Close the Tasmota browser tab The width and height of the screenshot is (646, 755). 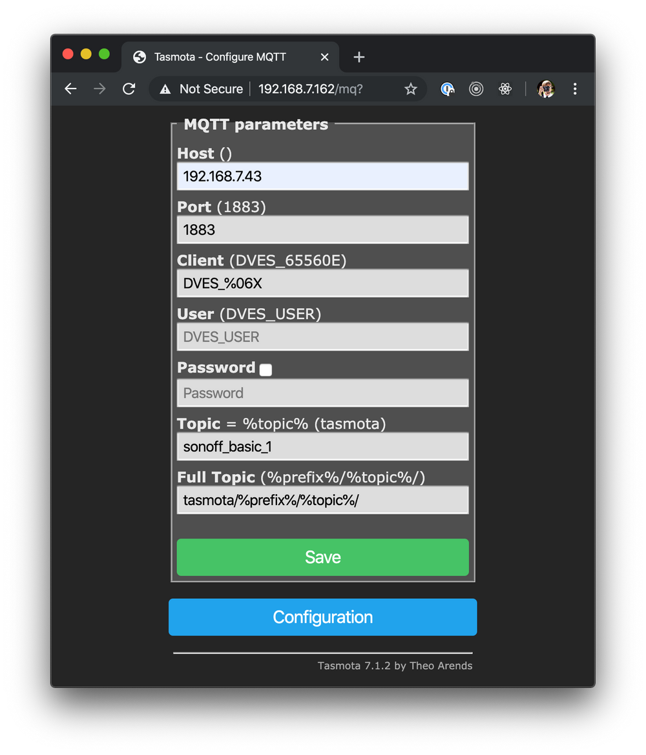click(324, 57)
